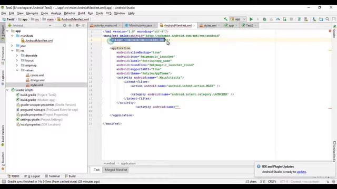Viewport: 337px width, 189px height.
Task: Click the Make Project hammer icon
Action: click(x=225, y=19)
